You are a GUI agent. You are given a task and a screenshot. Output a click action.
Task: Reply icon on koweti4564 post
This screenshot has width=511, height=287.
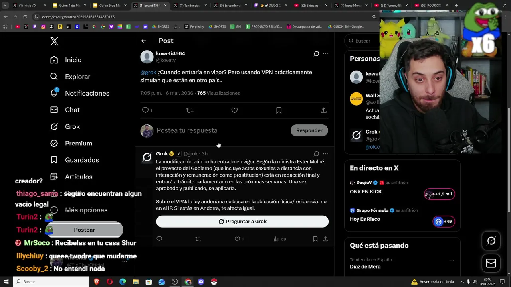tap(145, 110)
